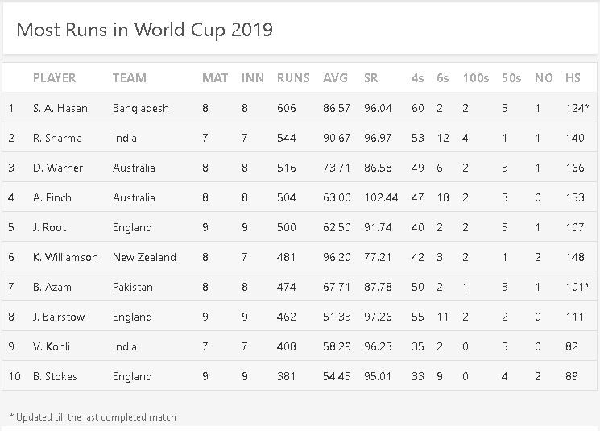The width and height of the screenshot is (600, 431).
Task: Click the Bangladesh team name
Action: point(141,108)
